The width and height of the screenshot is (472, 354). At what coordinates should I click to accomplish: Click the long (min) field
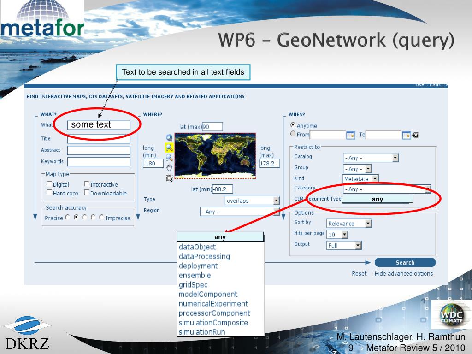pos(153,164)
